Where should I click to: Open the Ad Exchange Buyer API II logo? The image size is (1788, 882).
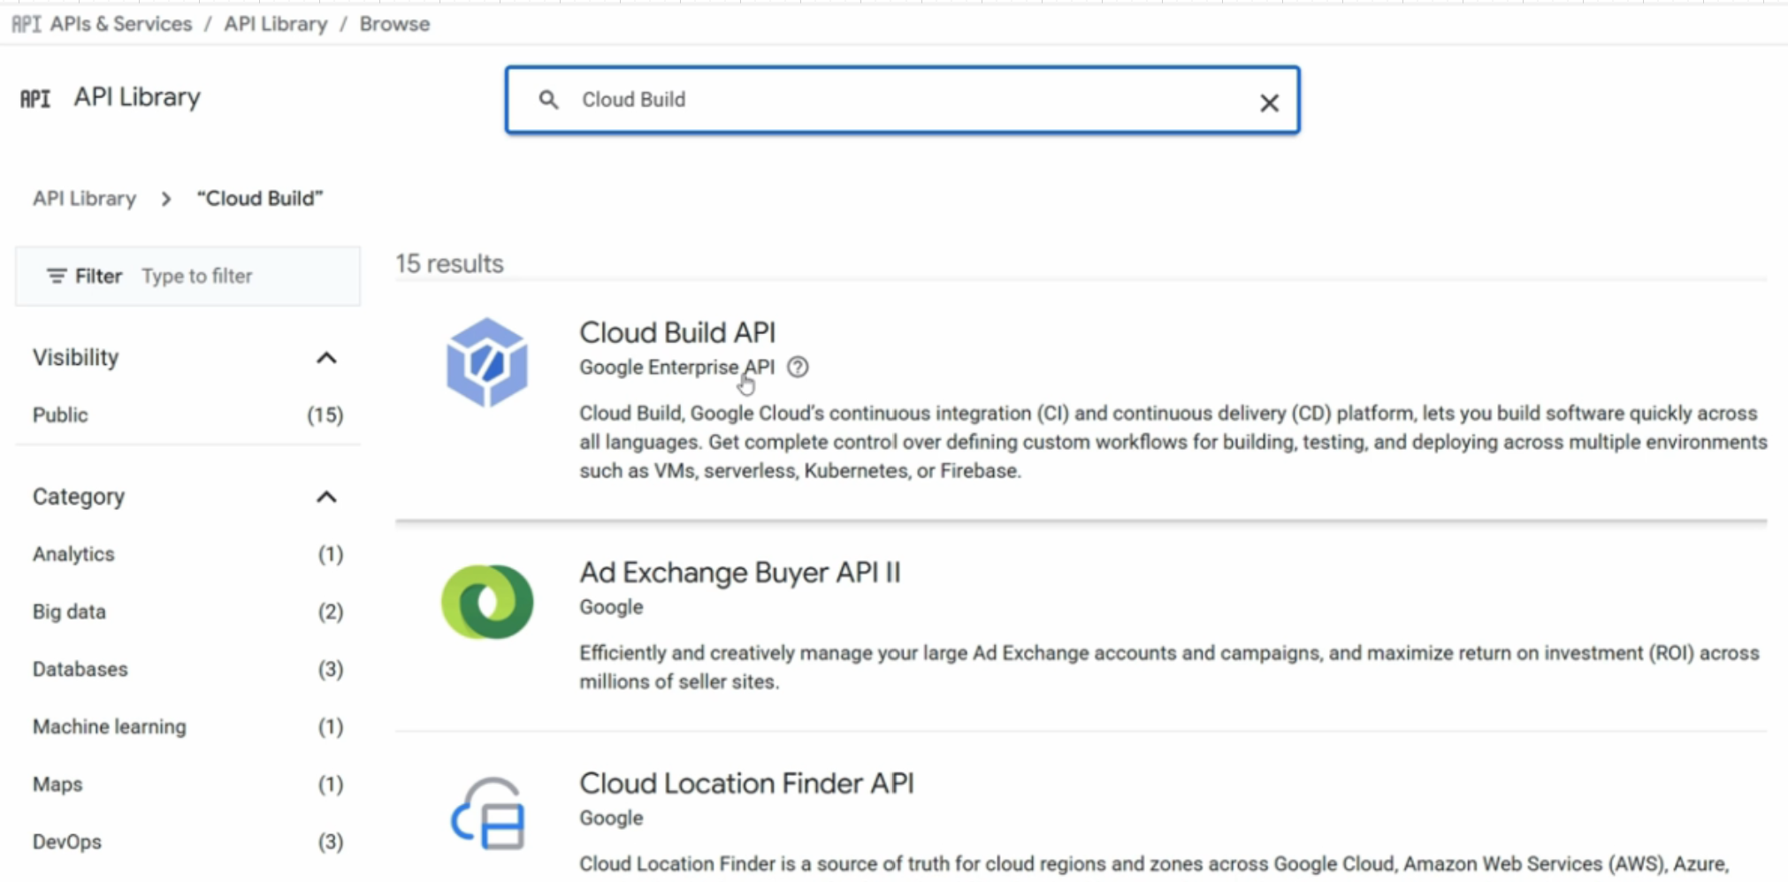point(487,602)
